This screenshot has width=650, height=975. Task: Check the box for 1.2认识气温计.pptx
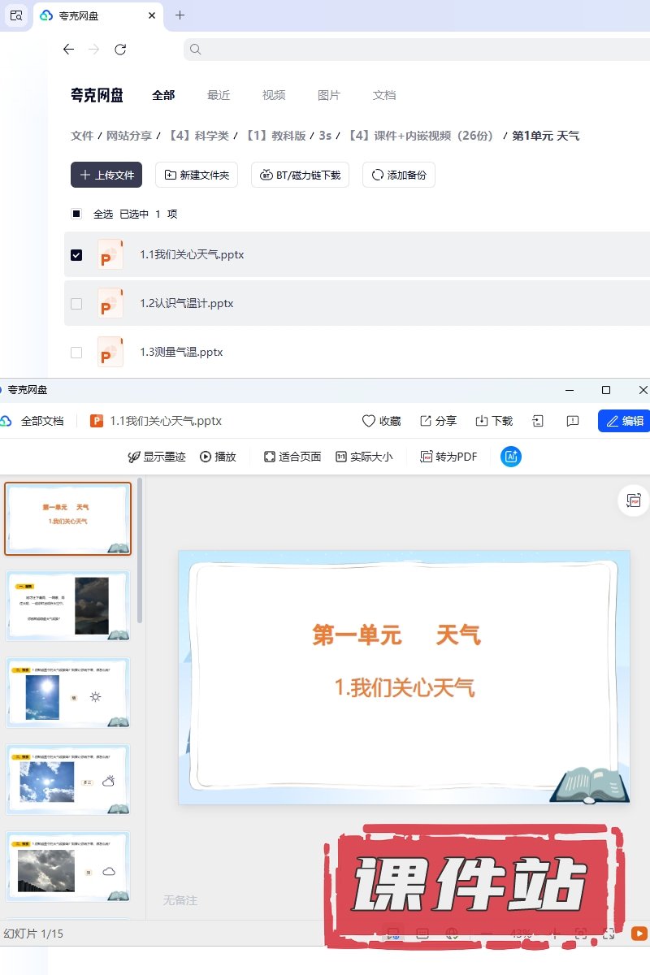point(76,304)
